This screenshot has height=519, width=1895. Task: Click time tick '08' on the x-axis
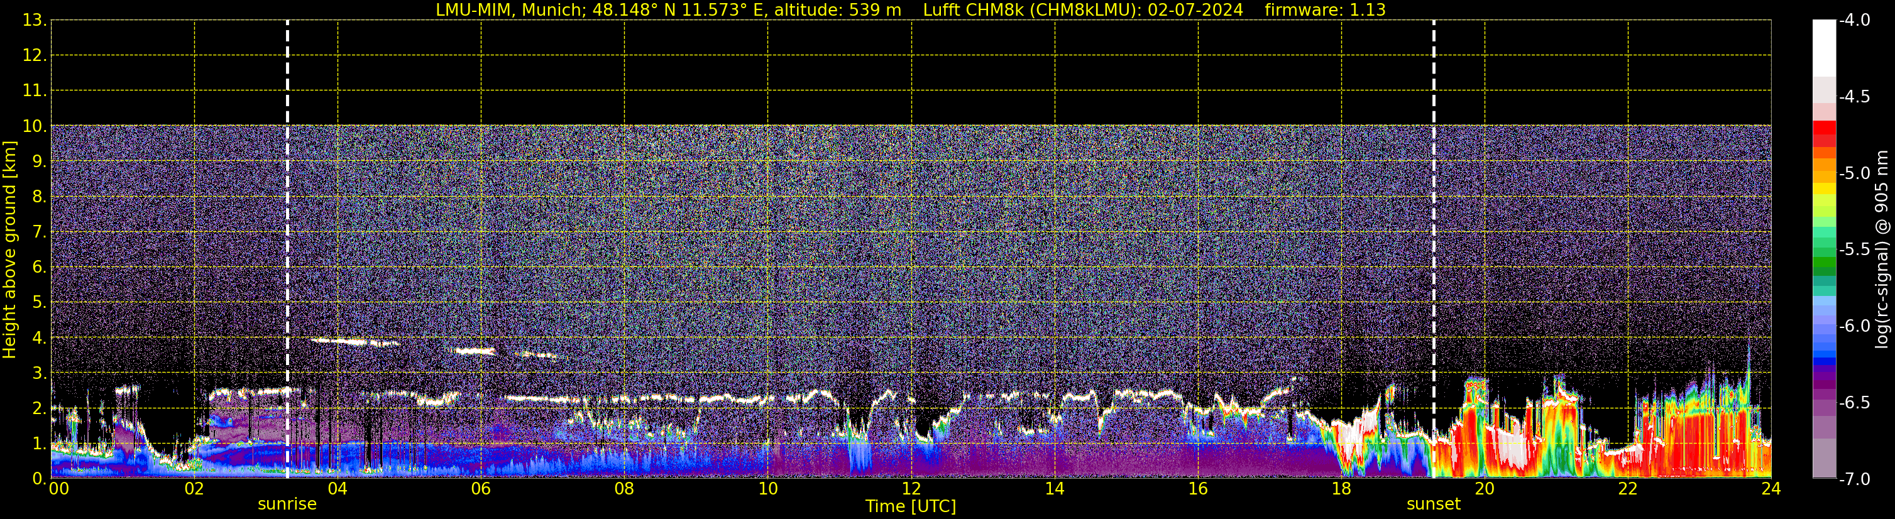click(x=625, y=489)
